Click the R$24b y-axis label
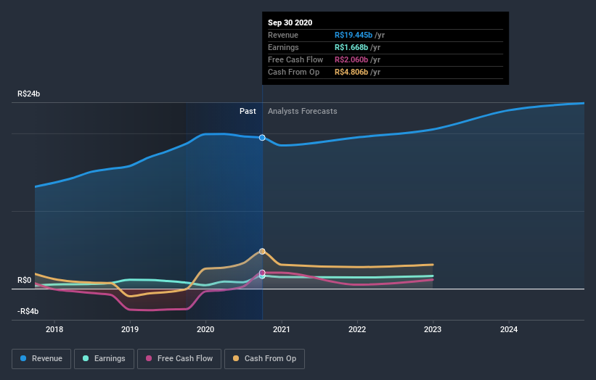596x380 pixels. pyautogui.click(x=28, y=94)
